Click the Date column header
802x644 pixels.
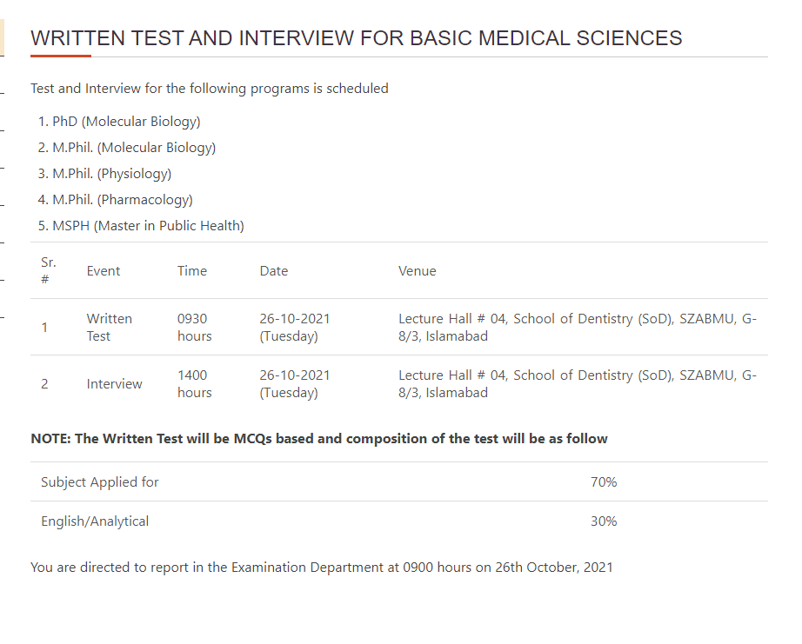[274, 271]
